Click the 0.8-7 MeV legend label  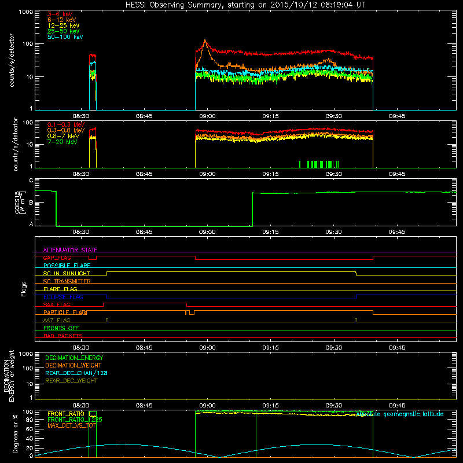click(63, 136)
